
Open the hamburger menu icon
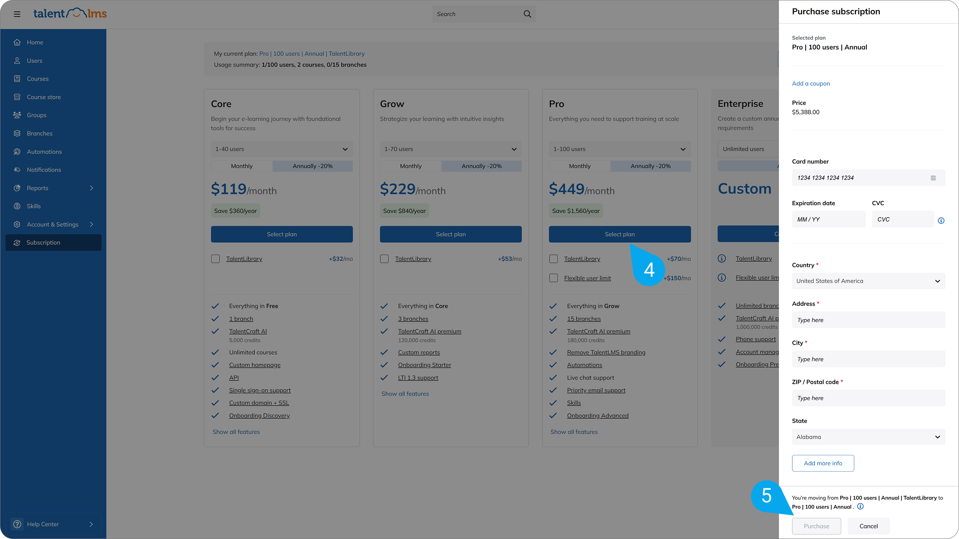pos(17,14)
